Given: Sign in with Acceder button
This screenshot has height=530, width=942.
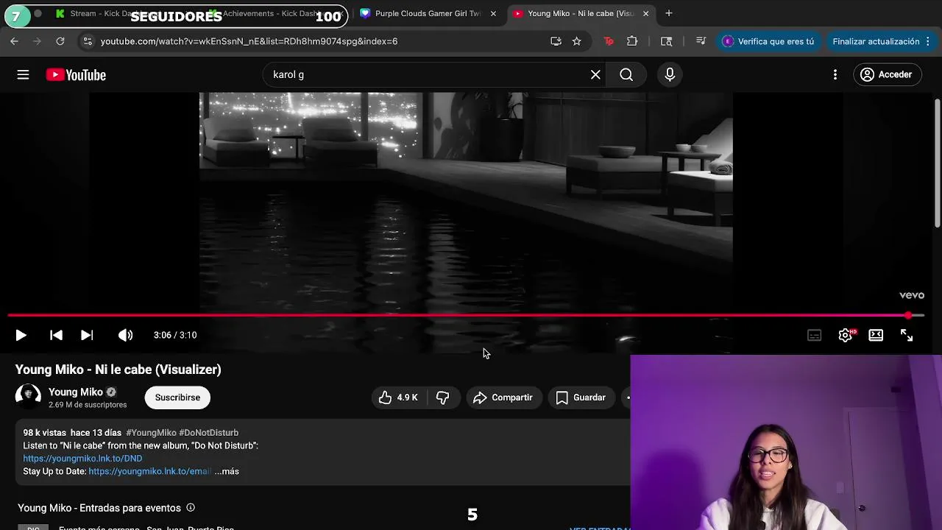Looking at the screenshot, I should point(887,74).
